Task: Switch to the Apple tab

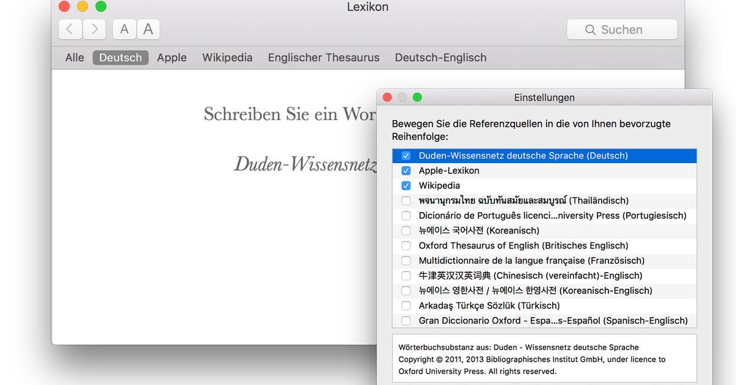Action: tap(172, 58)
